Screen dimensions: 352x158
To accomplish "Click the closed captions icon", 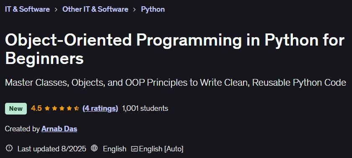I will click(x=134, y=149).
